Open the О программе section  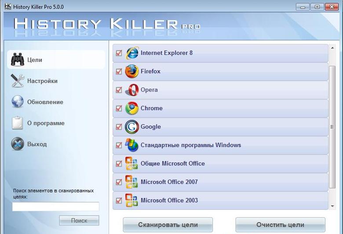click(46, 123)
